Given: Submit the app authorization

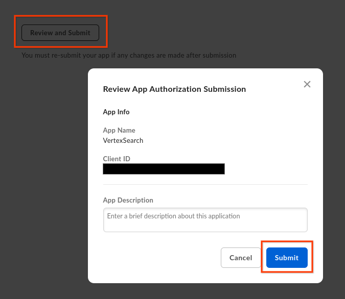Looking at the screenshot, I should 287,258.
